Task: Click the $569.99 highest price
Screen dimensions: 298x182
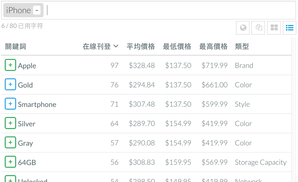Action: 214,162
